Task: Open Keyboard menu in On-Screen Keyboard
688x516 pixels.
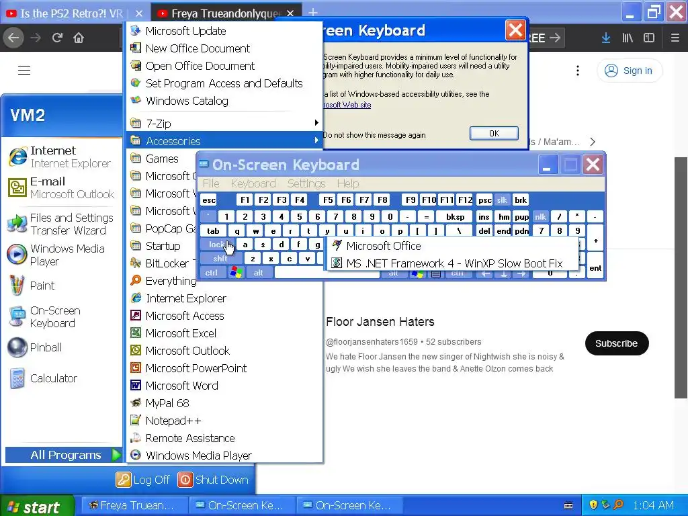Action: click(x=253, y=183)
